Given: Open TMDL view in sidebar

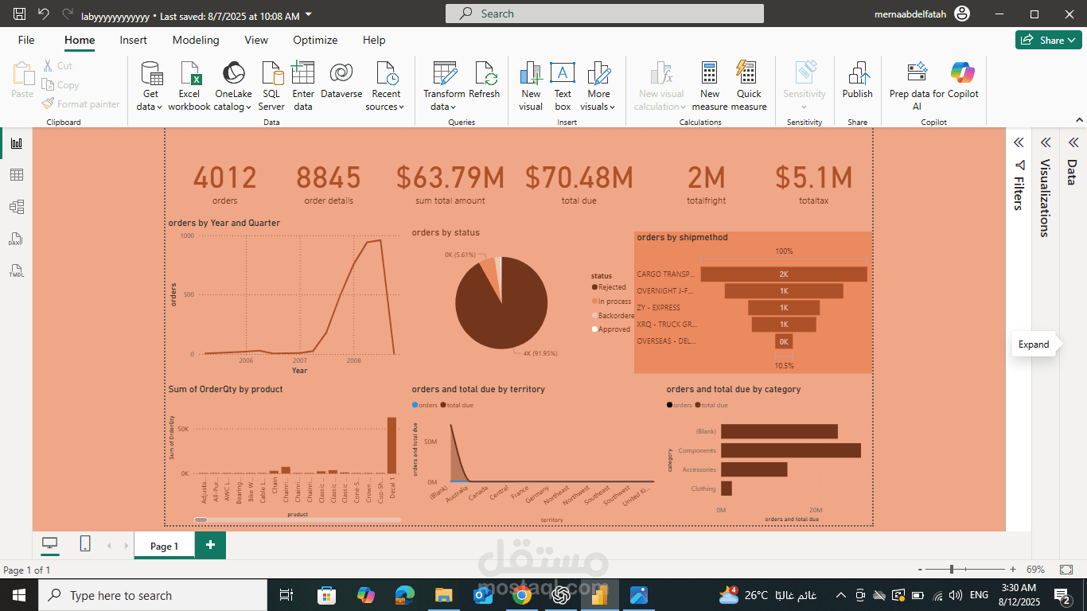Looking at the screenshot, I should pyautogui.click(x=17, y=270).
